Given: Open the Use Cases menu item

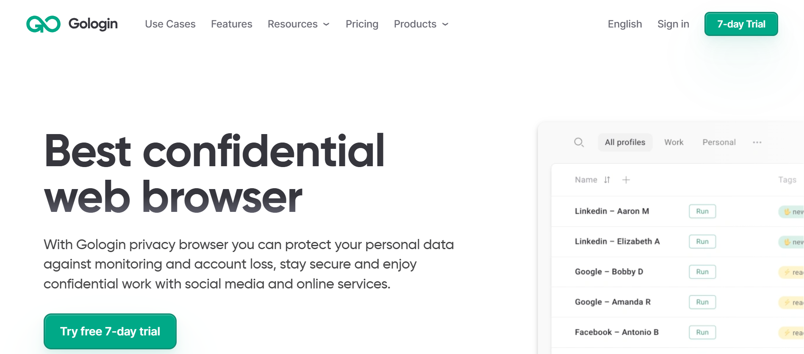Looking at the screenshot, I should (170, 24).
